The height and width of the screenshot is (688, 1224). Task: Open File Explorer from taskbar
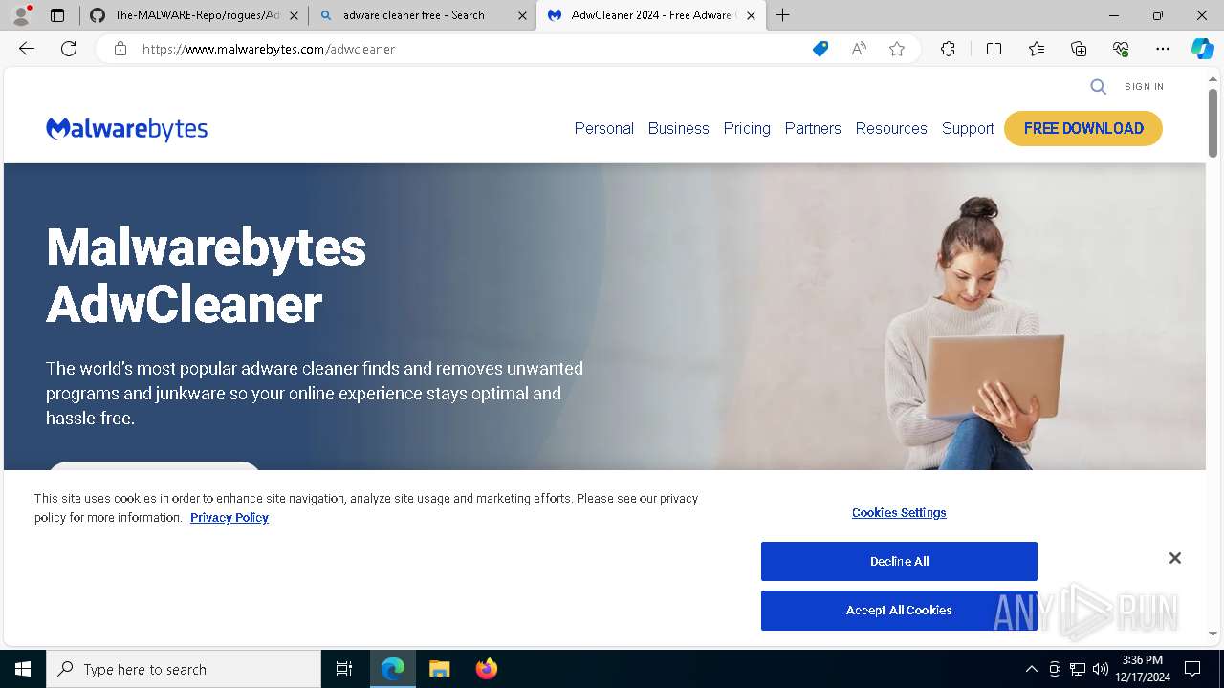(x=439, y=669)
